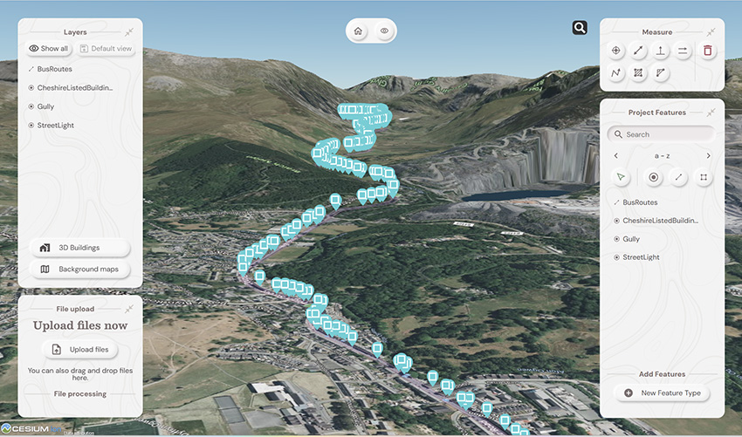Image resolution: width=742 pixels, height=437 pixels.
Task: Click the Project Features search field
Action: pyautogui.click(x=662, y=134)
